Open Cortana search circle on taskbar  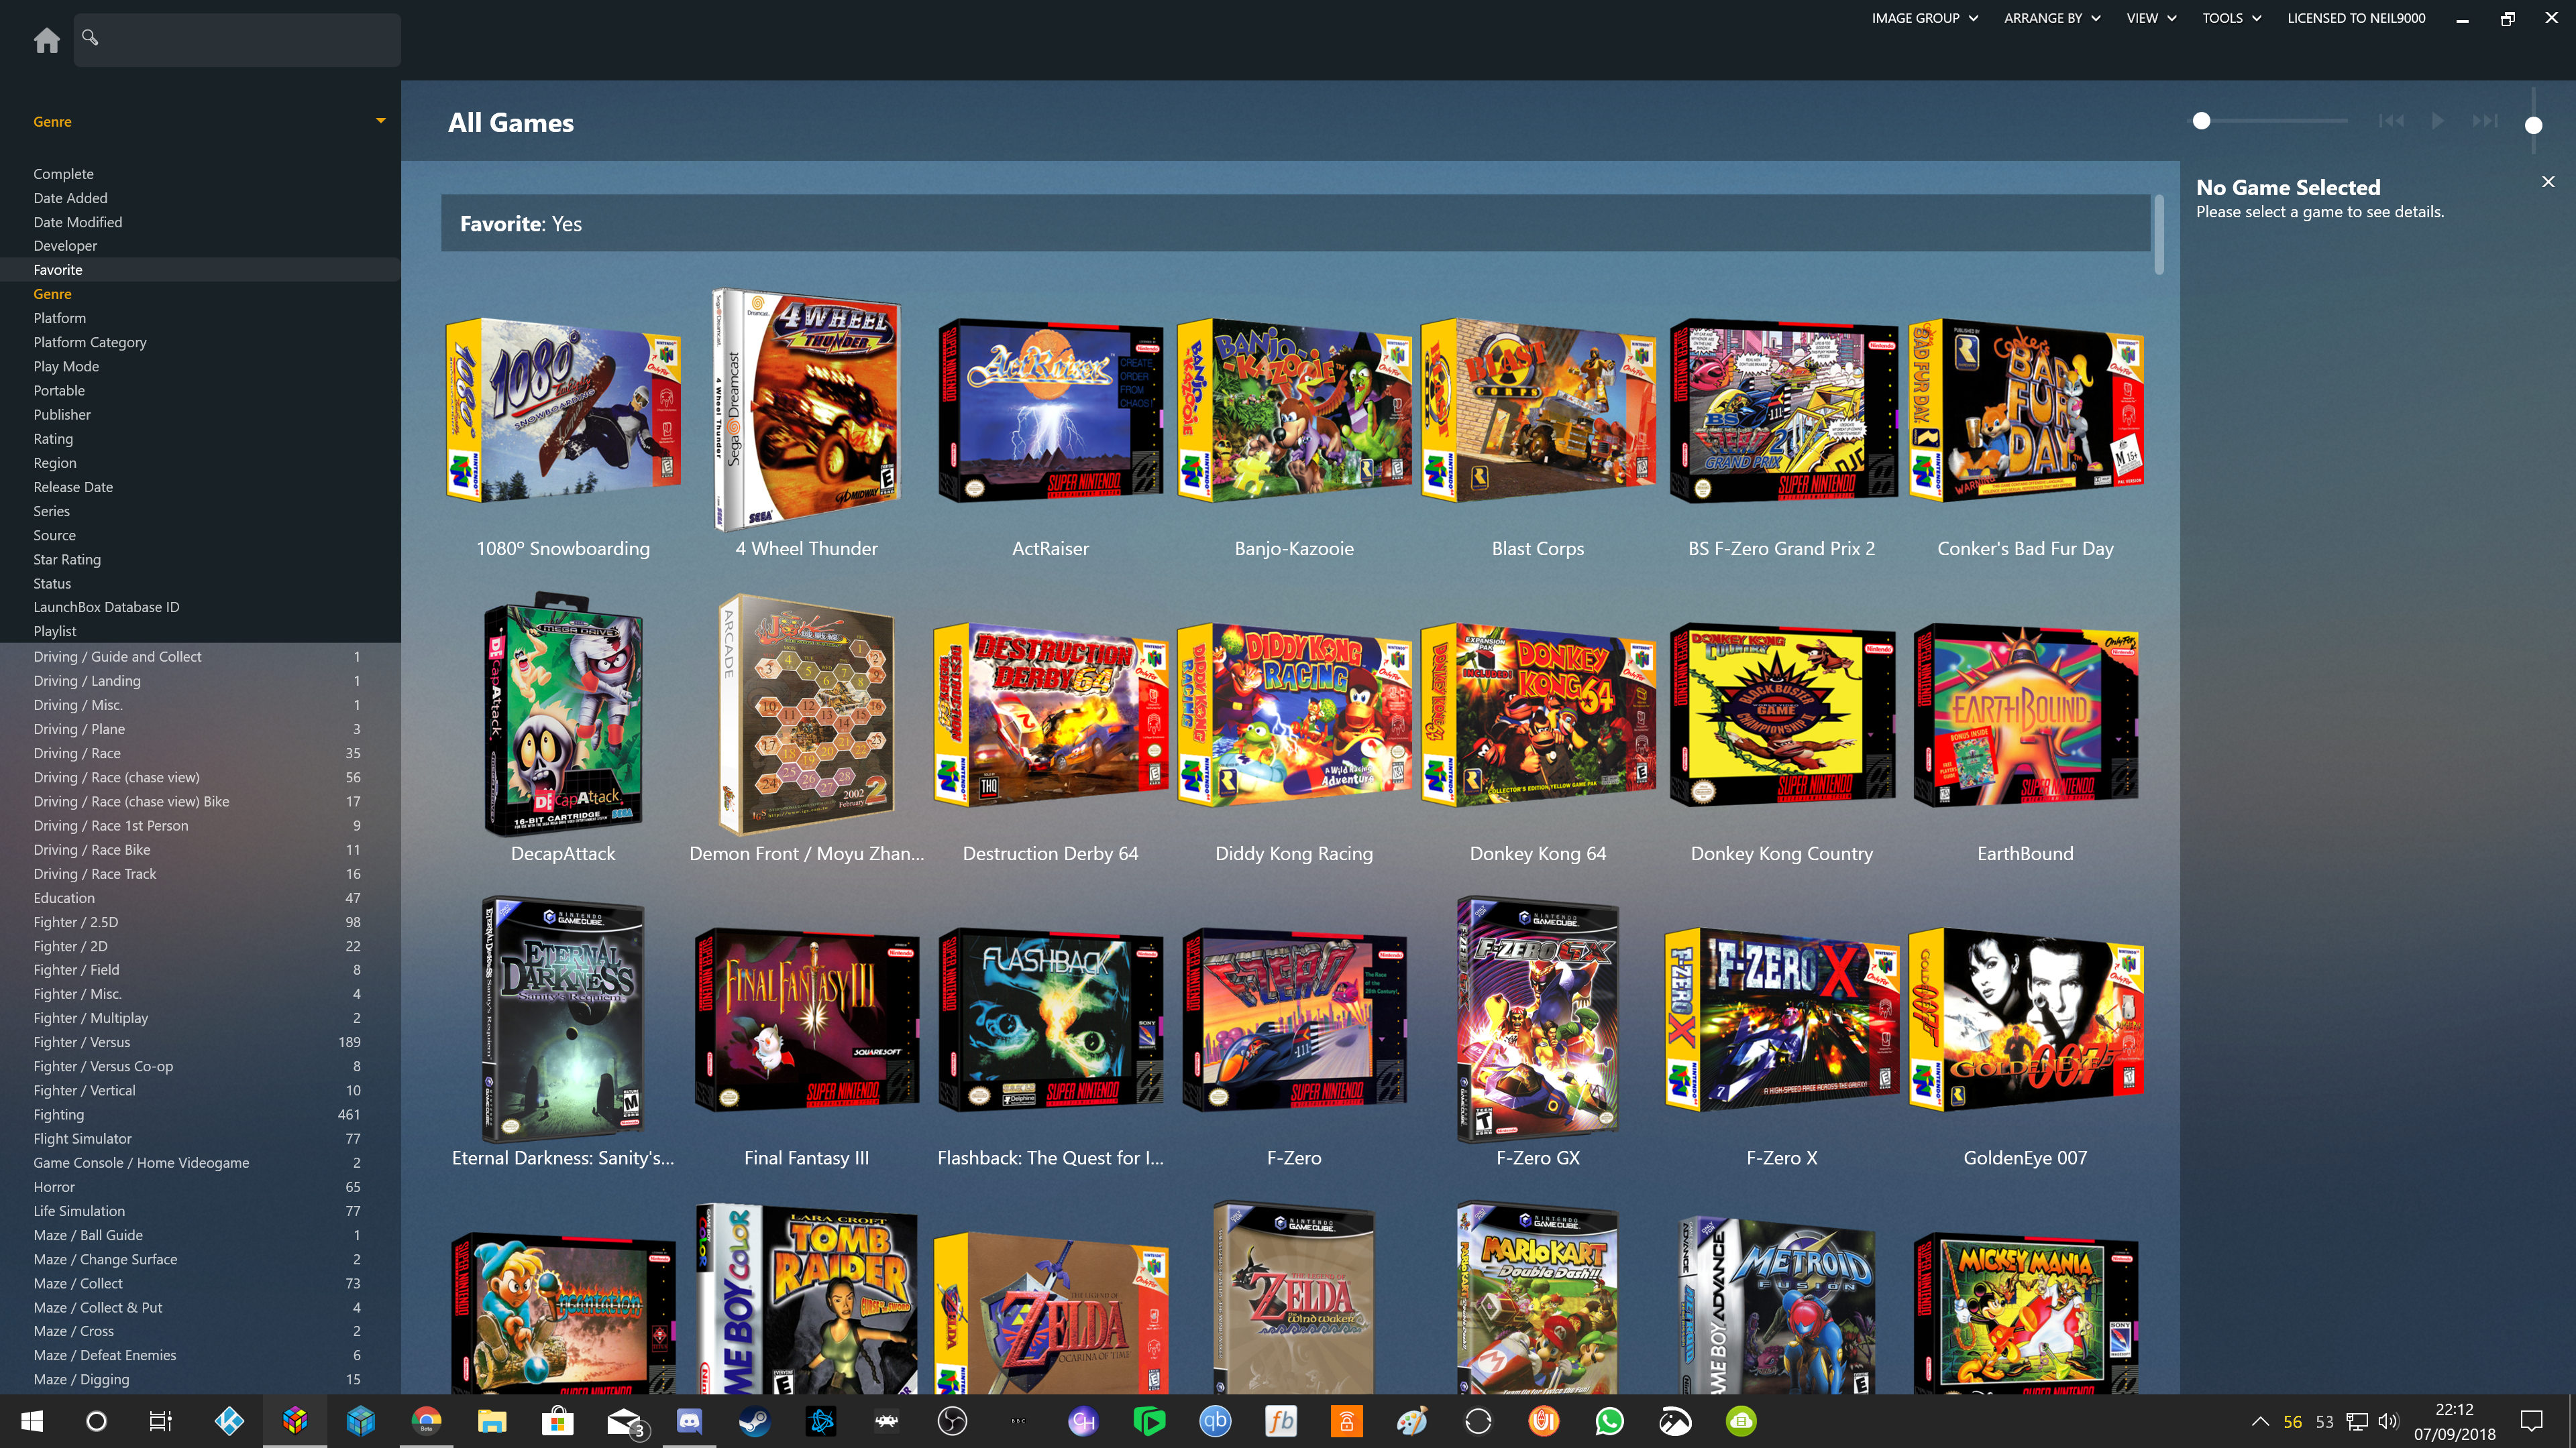[96, 1421]
